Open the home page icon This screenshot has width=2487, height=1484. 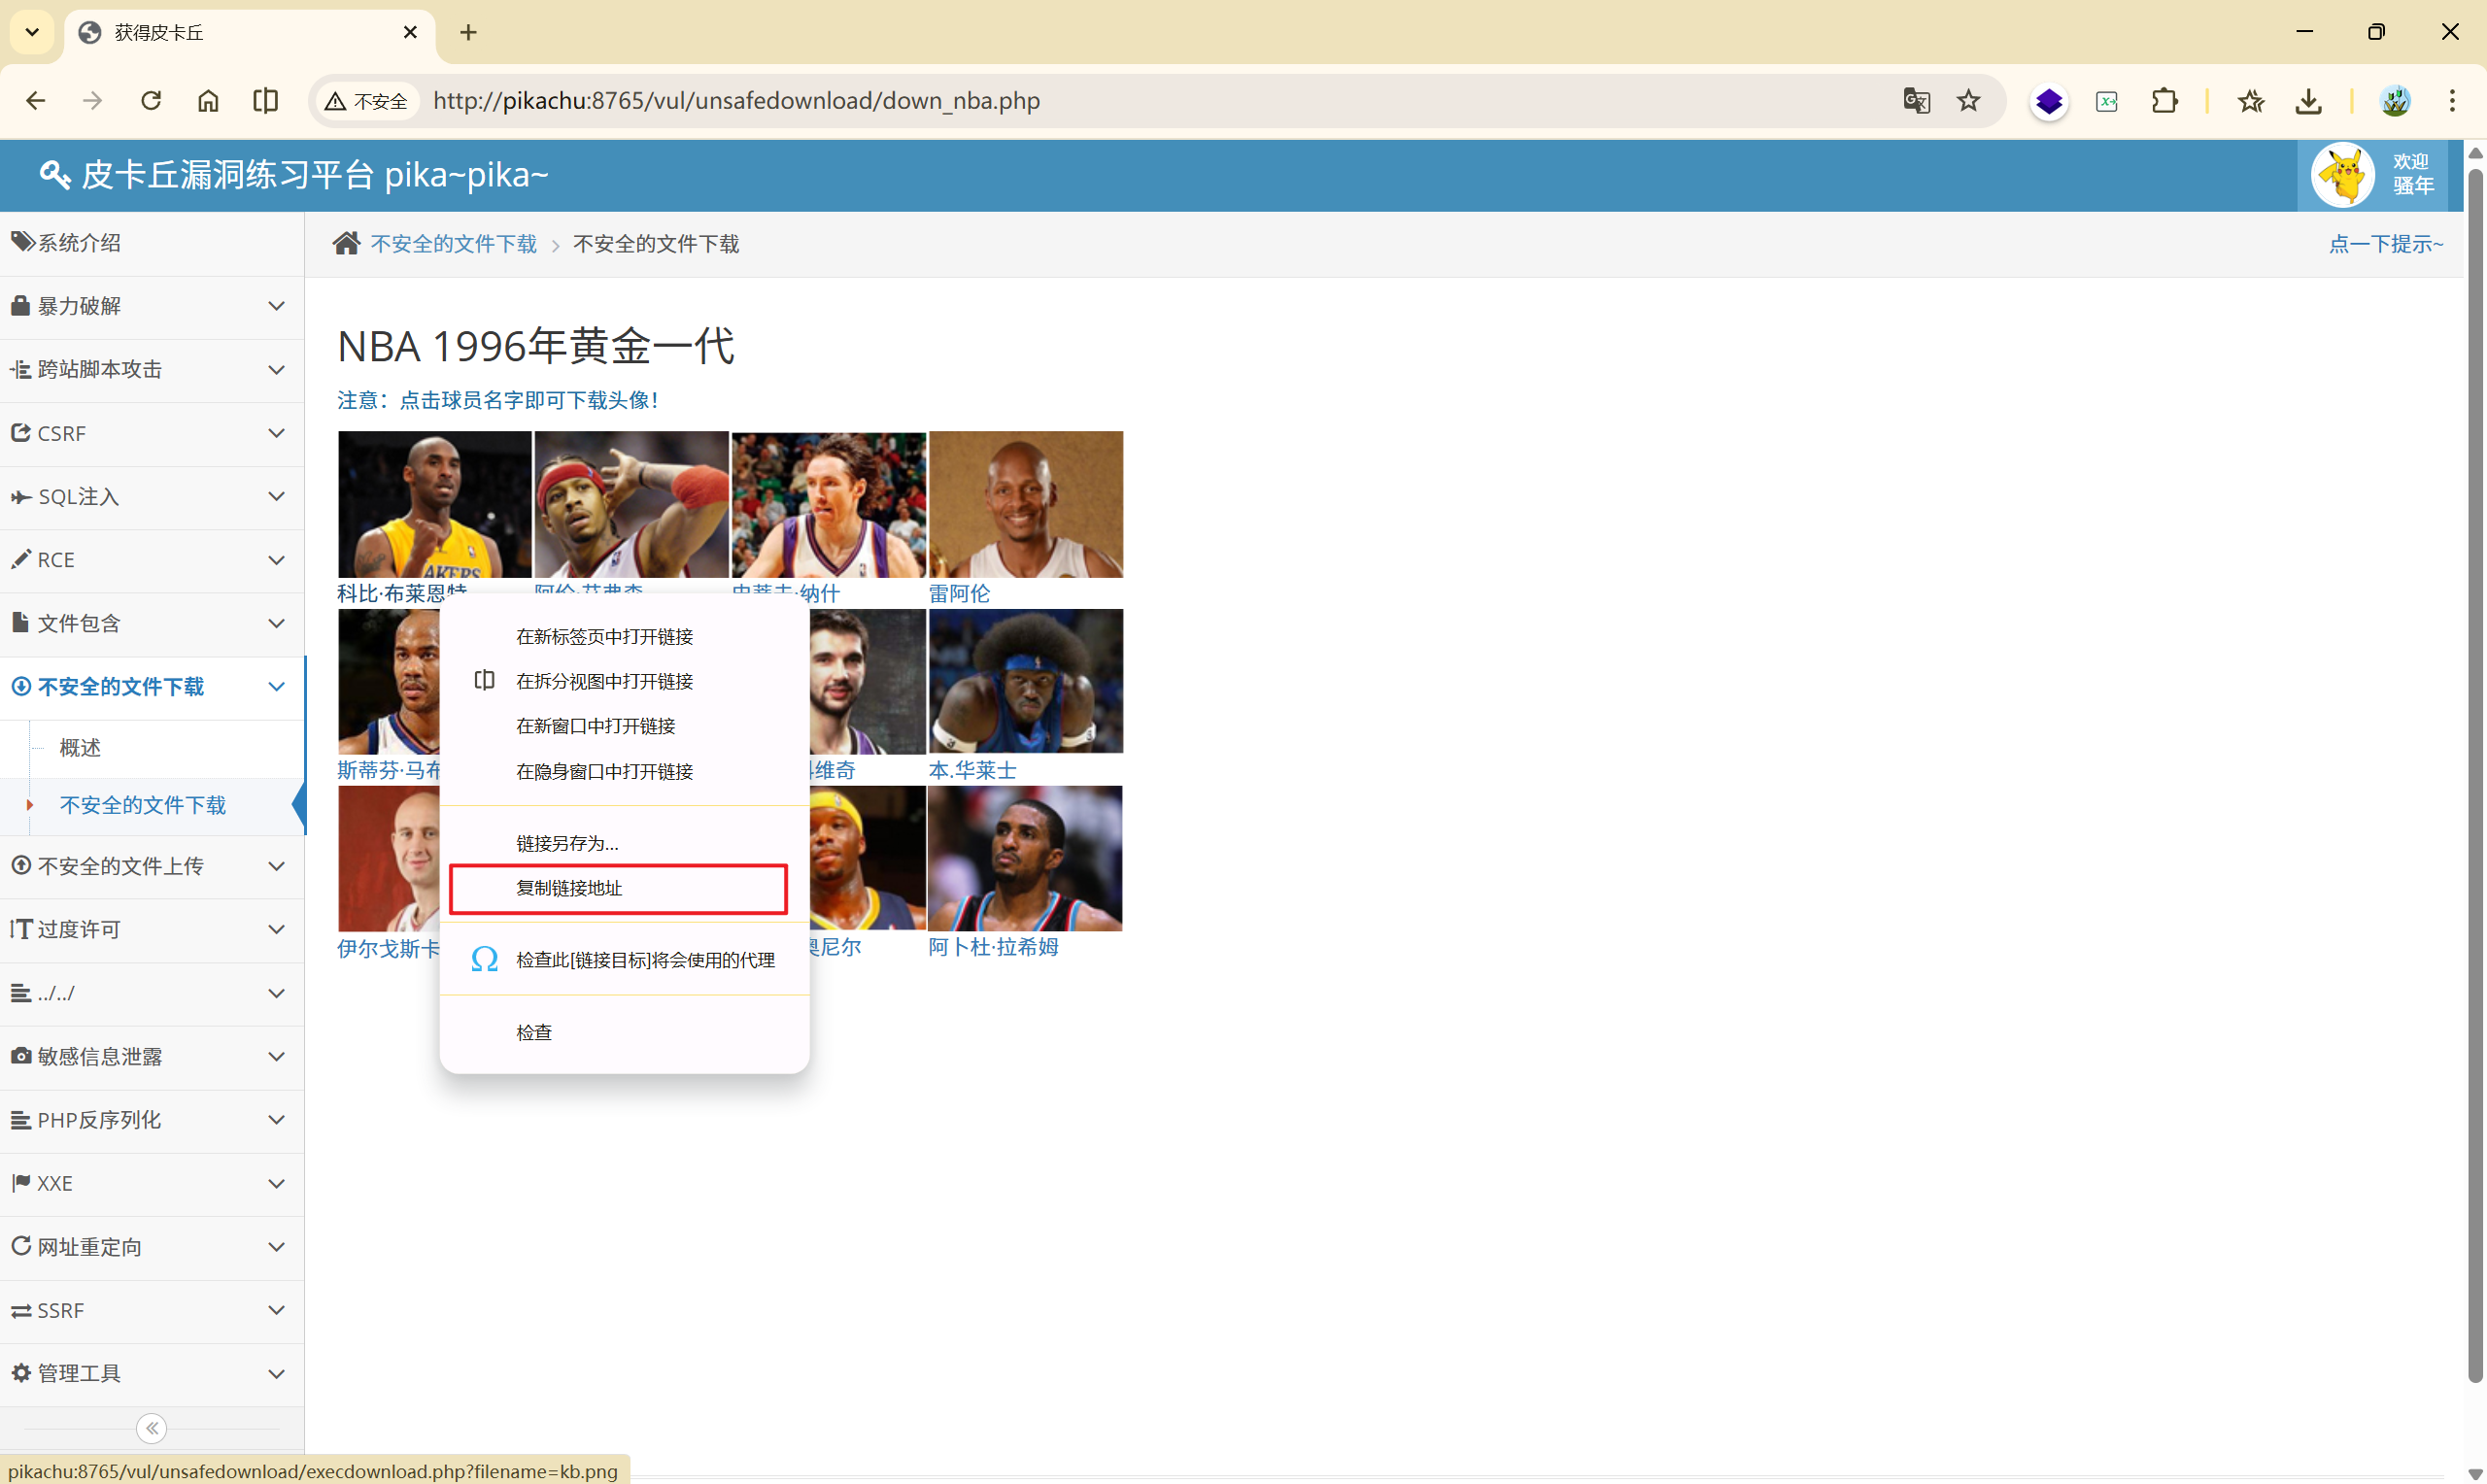pos(208,101)
